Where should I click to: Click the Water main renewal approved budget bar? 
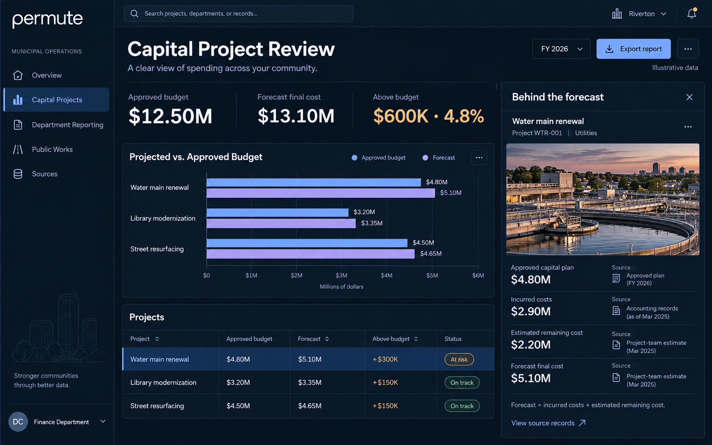coord(314,182)
